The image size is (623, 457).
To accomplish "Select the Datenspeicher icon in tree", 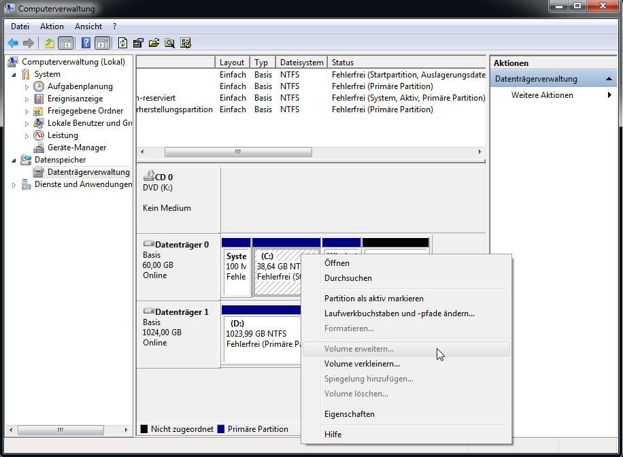I will coord(26,160).
